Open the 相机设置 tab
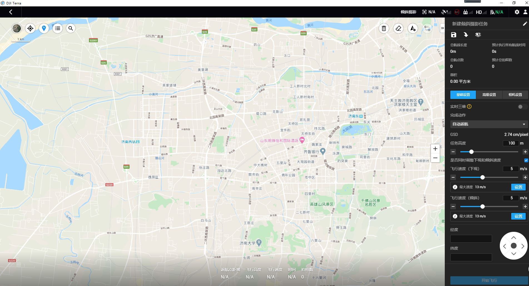This screenshot has height=286, width=529. pos(515,95)
